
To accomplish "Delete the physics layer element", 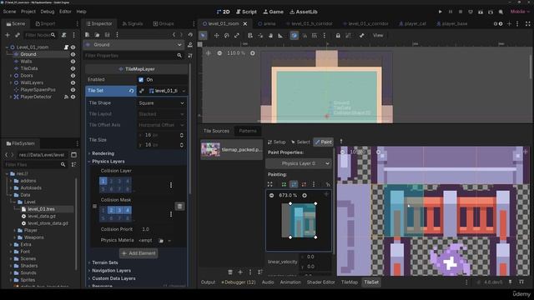I will point(180,206).
